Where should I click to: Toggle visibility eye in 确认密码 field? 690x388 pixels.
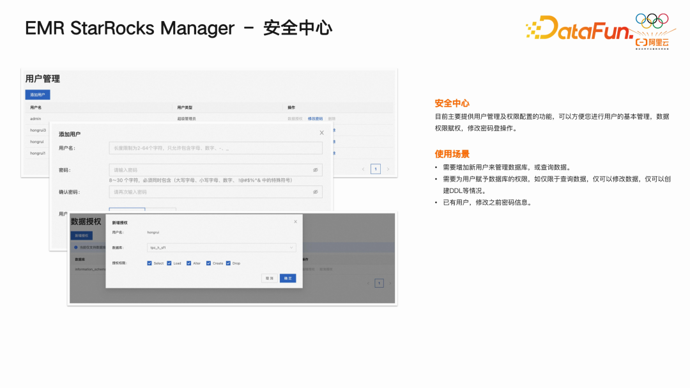316,192
